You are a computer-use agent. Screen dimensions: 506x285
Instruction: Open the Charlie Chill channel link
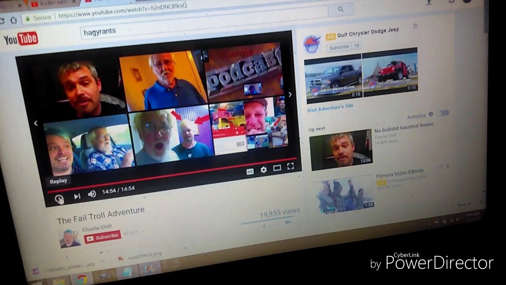tap(97, 228)
